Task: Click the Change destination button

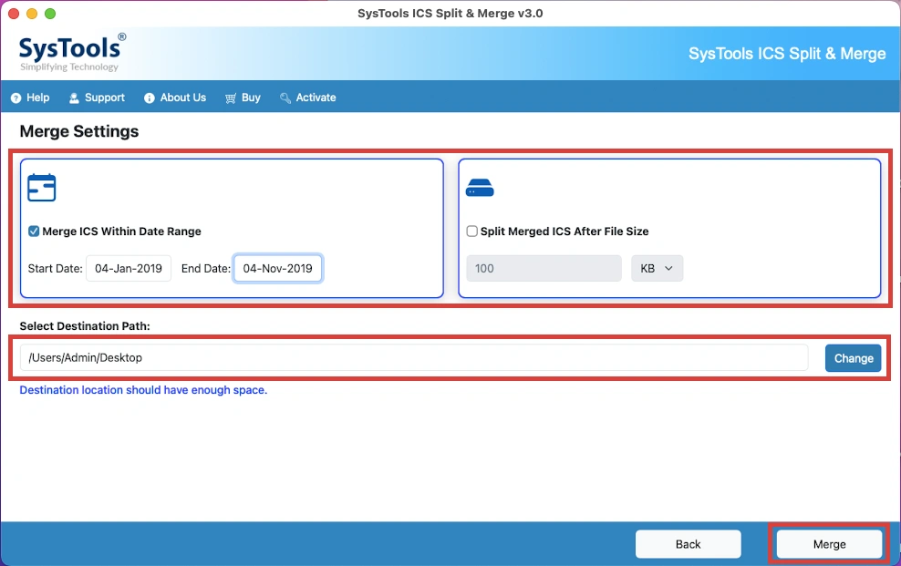Action: pos(854,358)
